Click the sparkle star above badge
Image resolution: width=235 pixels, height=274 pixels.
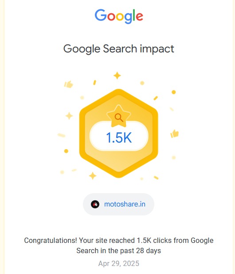(117, 75)
